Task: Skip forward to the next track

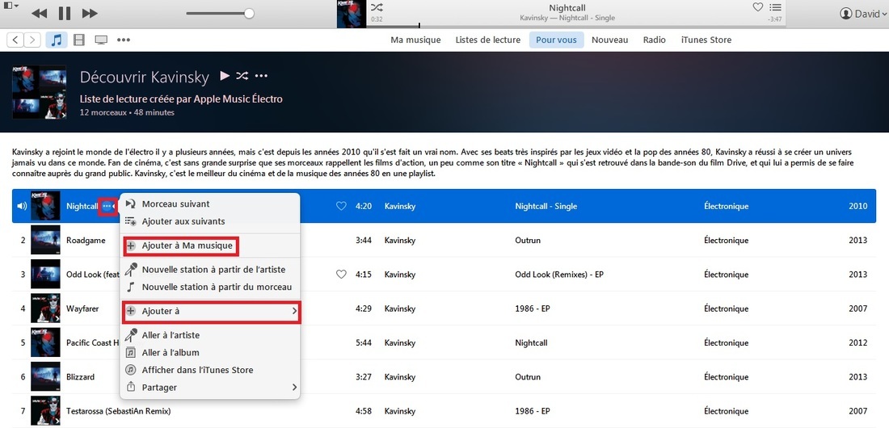Action: coord(90,14)
